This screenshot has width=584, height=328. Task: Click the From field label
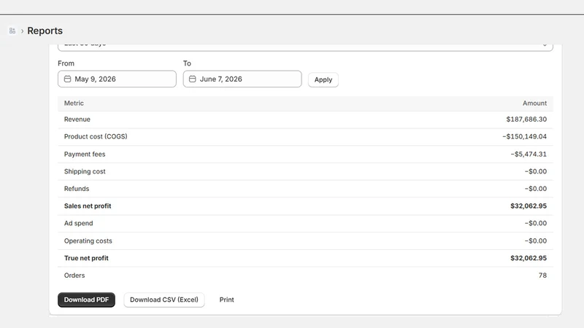[66, 63]
